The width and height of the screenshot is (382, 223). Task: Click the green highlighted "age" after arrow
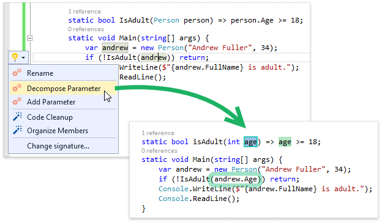(x=285, y=142)
